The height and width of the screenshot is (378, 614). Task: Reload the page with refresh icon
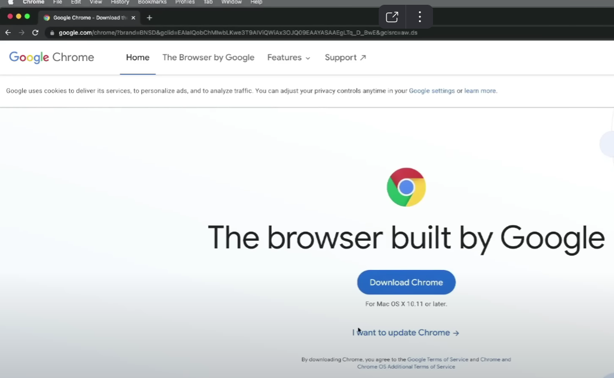coord(35,32)
